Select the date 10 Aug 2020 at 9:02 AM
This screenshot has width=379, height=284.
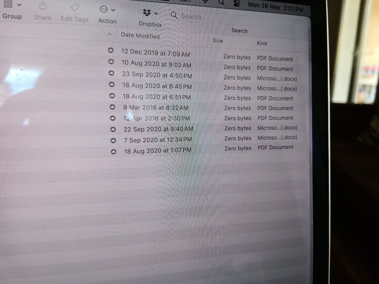pyautogui.click(x=156, y=64)
